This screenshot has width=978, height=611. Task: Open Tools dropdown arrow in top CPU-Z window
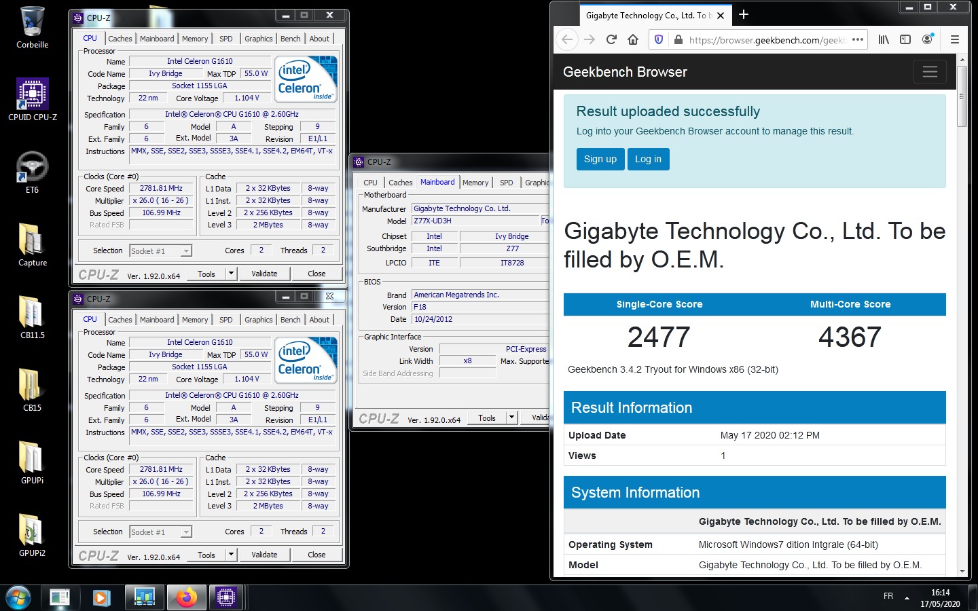click(231, 274)
